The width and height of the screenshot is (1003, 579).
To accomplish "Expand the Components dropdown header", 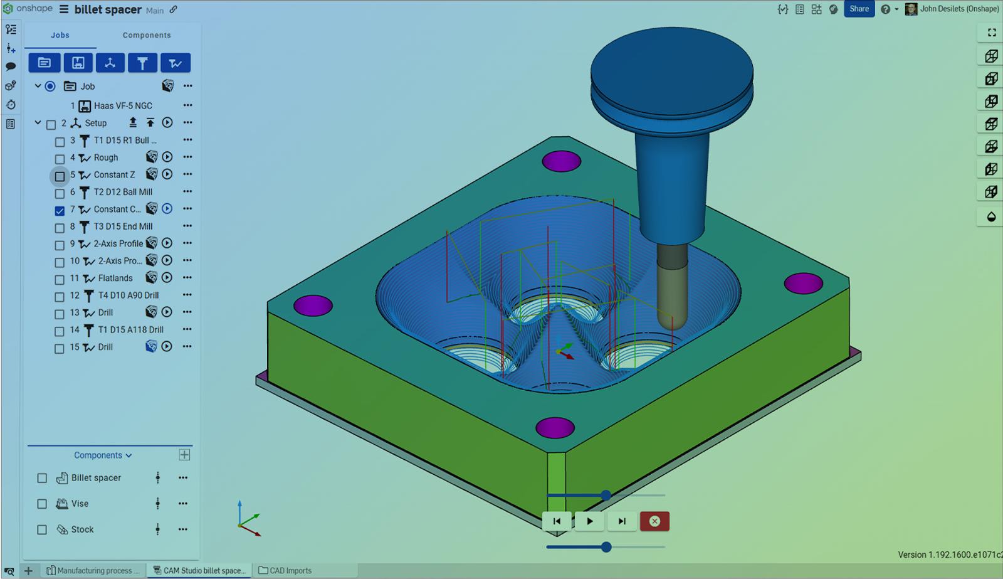I will (103, 455).
